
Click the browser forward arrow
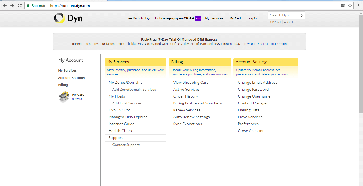click(x=12, y=6)
